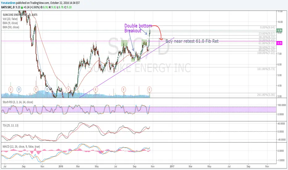
Task: Select the dividend D marker in November 2015
Action: [x=47, y=90]
